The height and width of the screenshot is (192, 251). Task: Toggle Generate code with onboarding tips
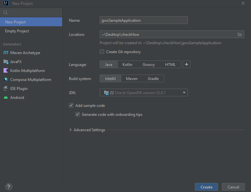pyautogui.click(x=78, y=115)
